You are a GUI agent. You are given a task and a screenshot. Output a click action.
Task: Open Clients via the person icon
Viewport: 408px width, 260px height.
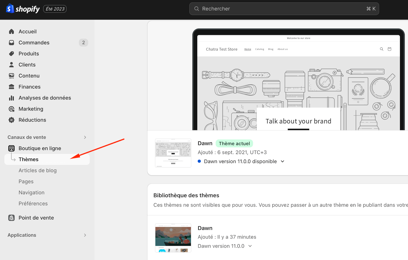point(11,65)
